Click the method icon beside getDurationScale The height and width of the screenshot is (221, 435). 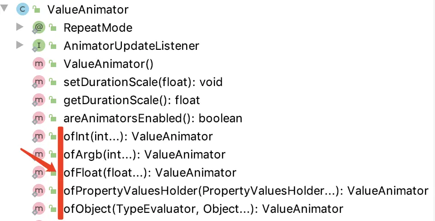point(39,100)
